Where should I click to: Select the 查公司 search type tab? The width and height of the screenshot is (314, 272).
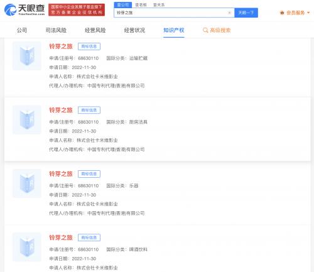(123, 5)
